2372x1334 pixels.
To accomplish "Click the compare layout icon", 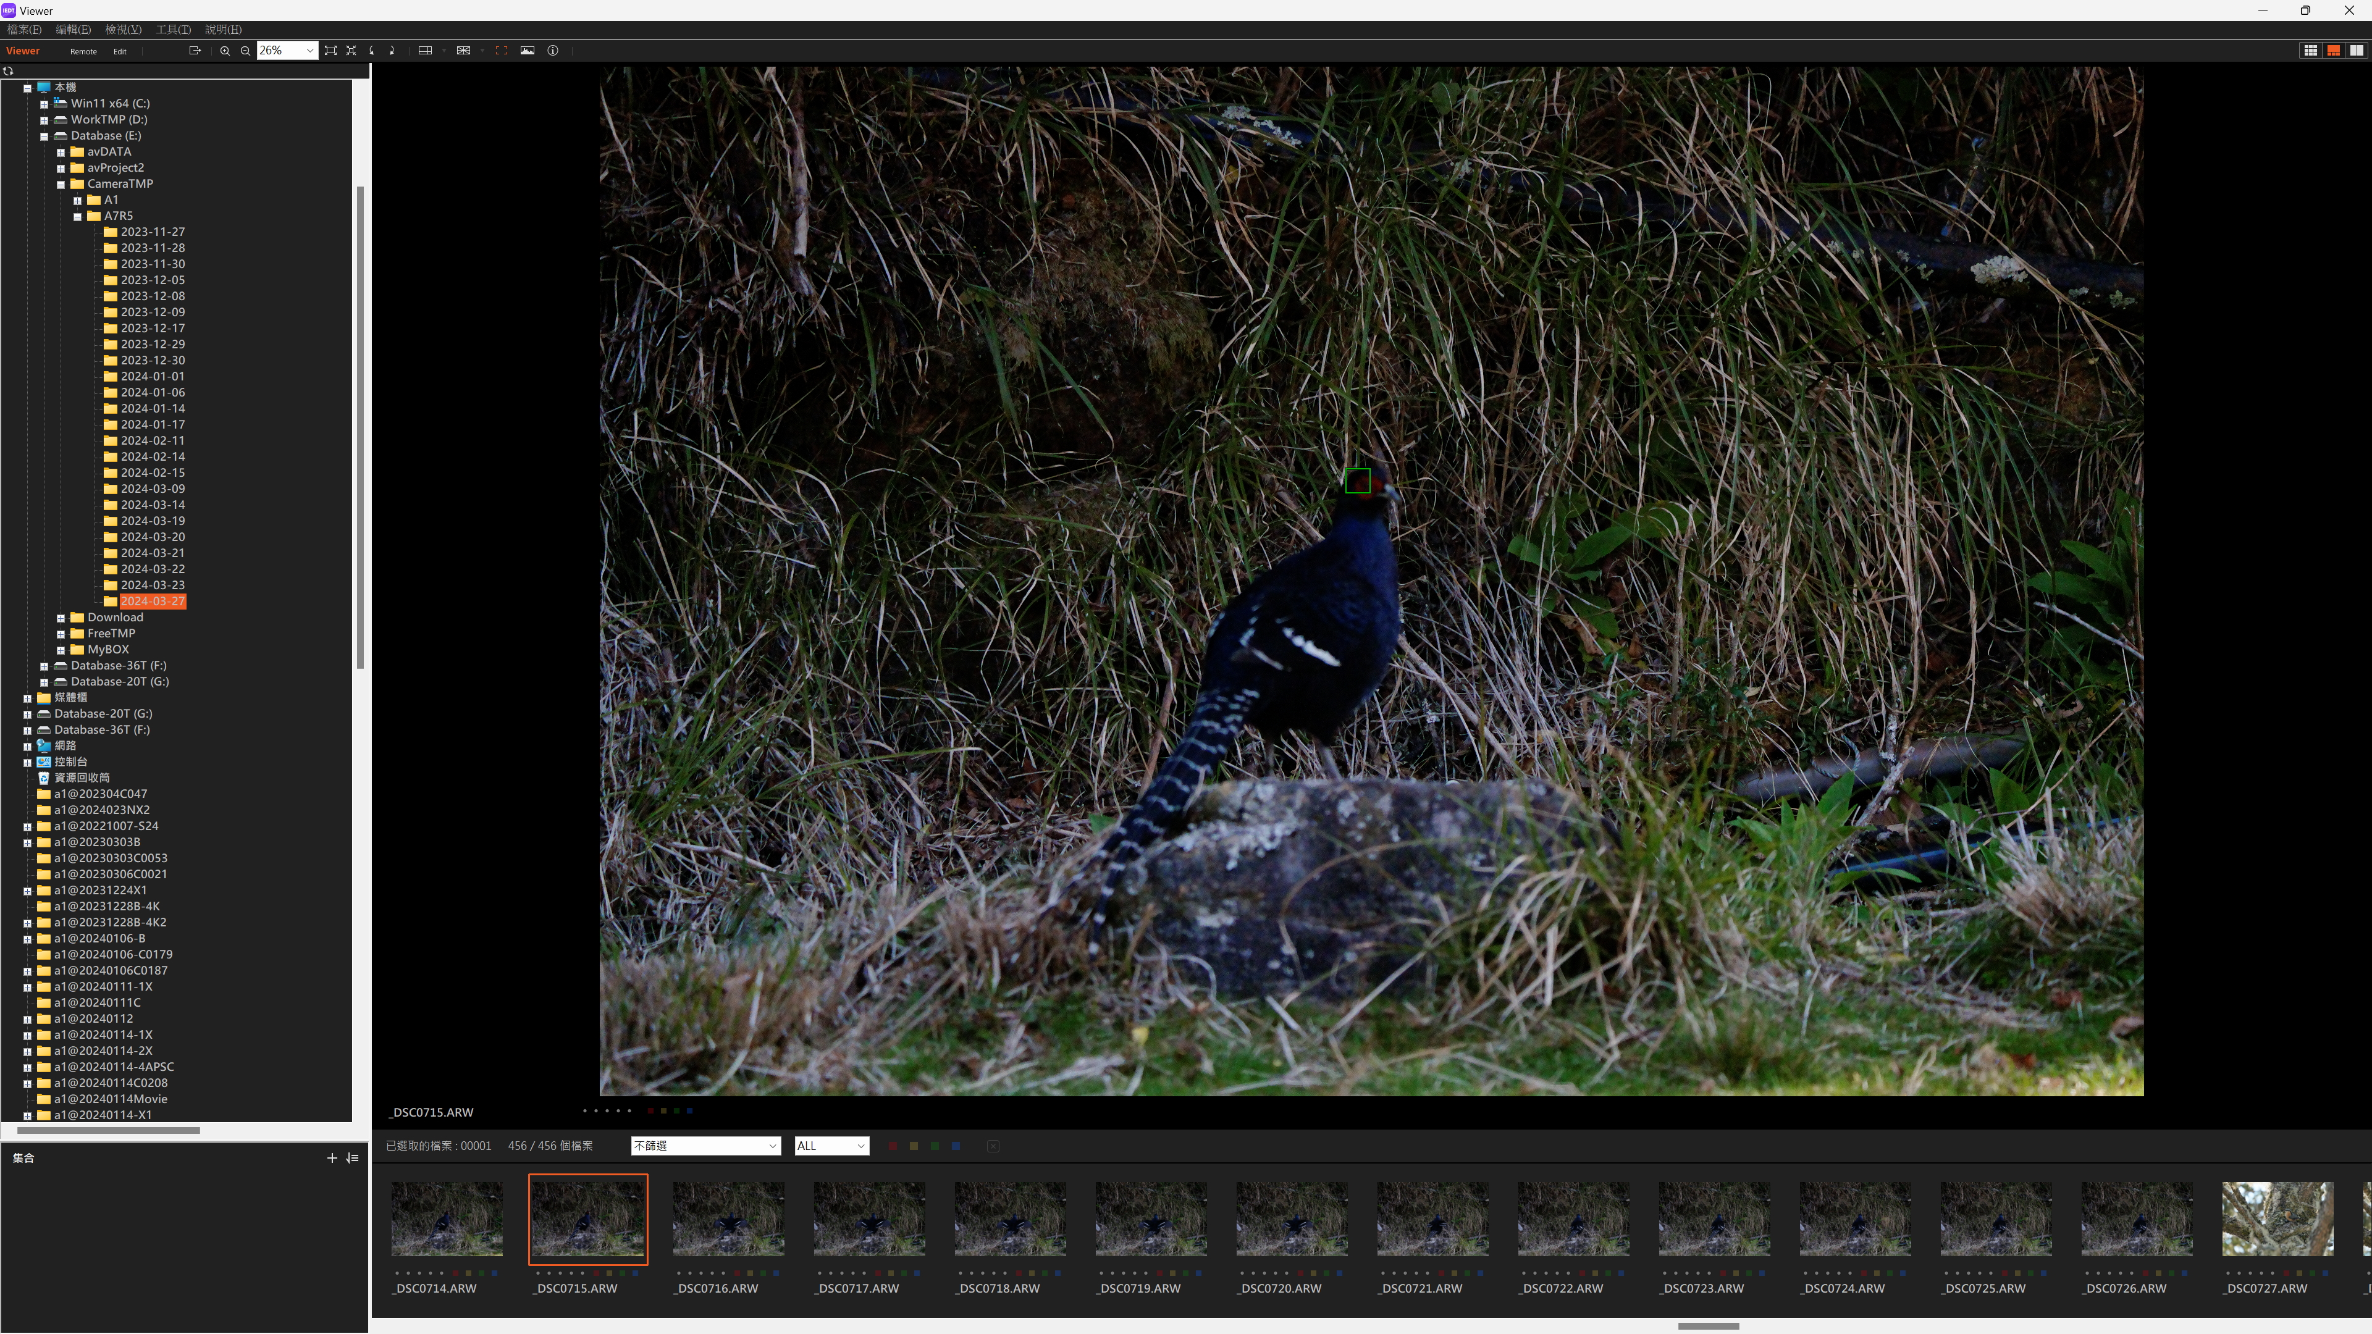I will [x=424, y=51].
